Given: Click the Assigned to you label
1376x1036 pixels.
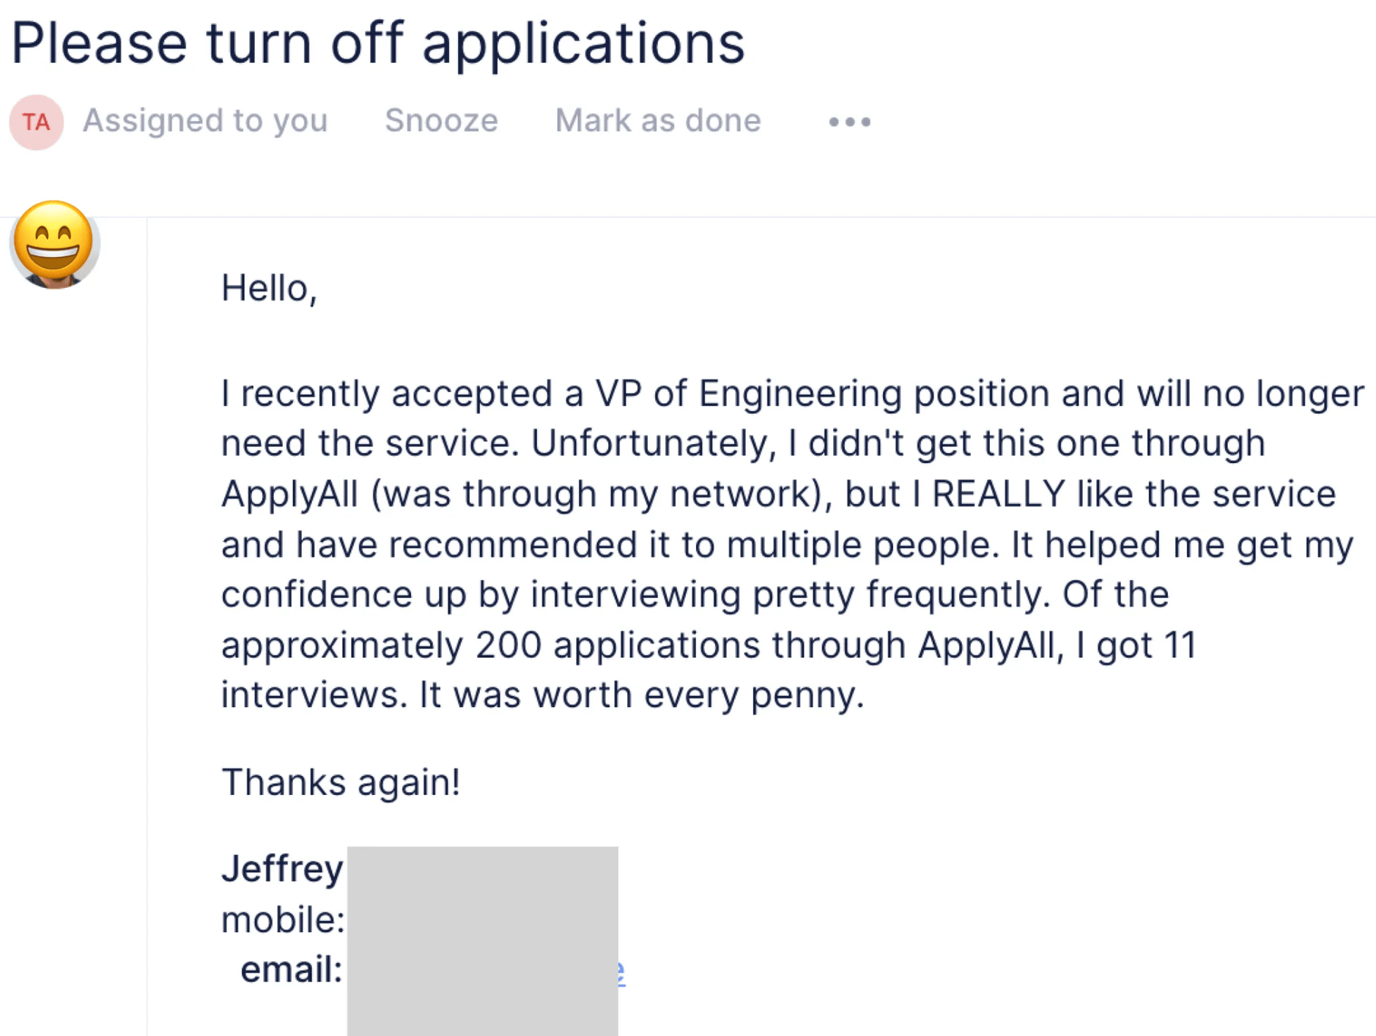Looking at the screenshot, I should (x=204, y=120).
